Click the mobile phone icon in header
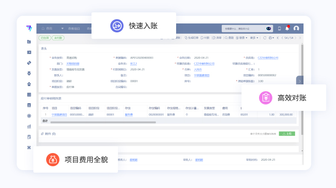This screenshot has width=336, height=188. pos(280,29)
